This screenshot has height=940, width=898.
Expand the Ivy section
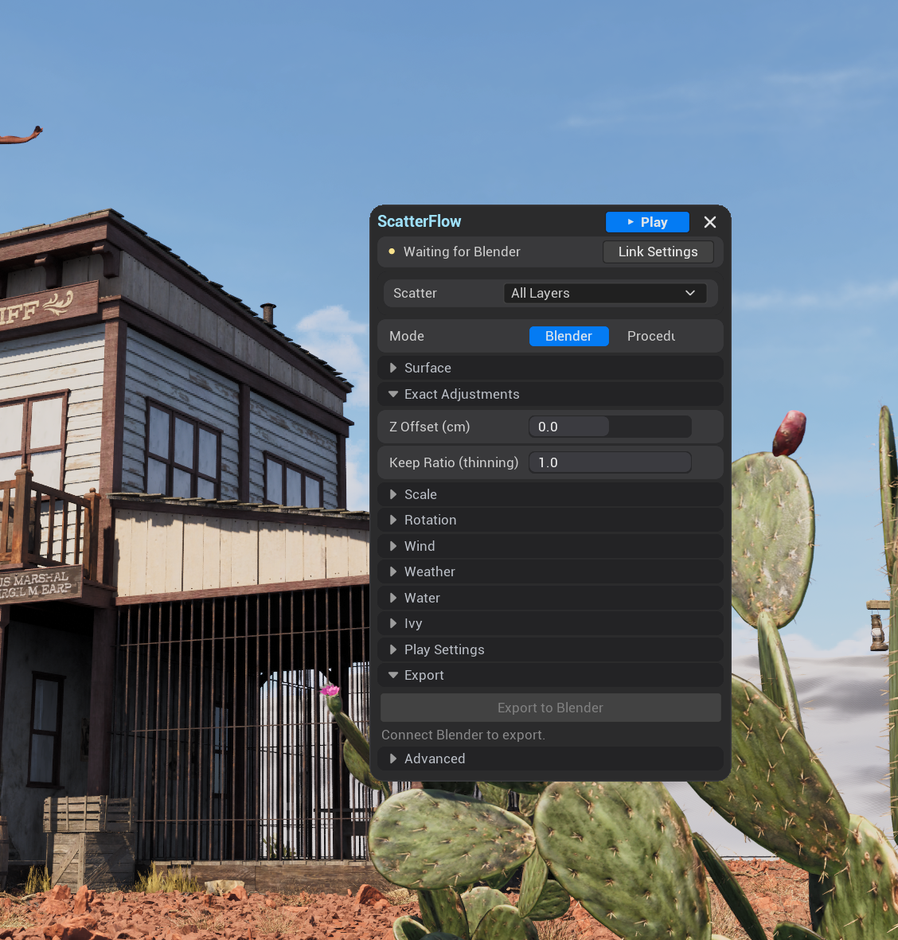coord(550,624)
